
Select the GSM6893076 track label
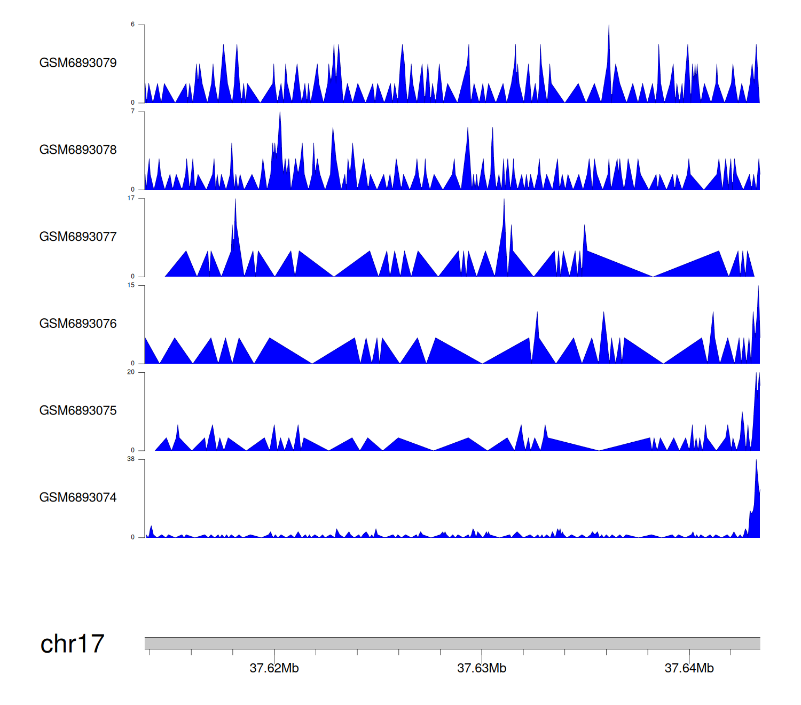tap(78, 324)
